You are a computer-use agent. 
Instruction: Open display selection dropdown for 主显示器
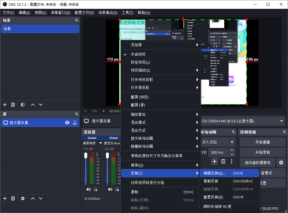click(281, 121)
